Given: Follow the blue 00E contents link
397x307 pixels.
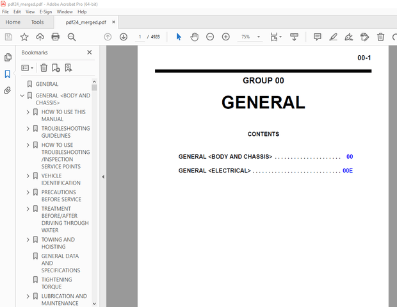Looking at the screenshot, I should coord(348,170).
